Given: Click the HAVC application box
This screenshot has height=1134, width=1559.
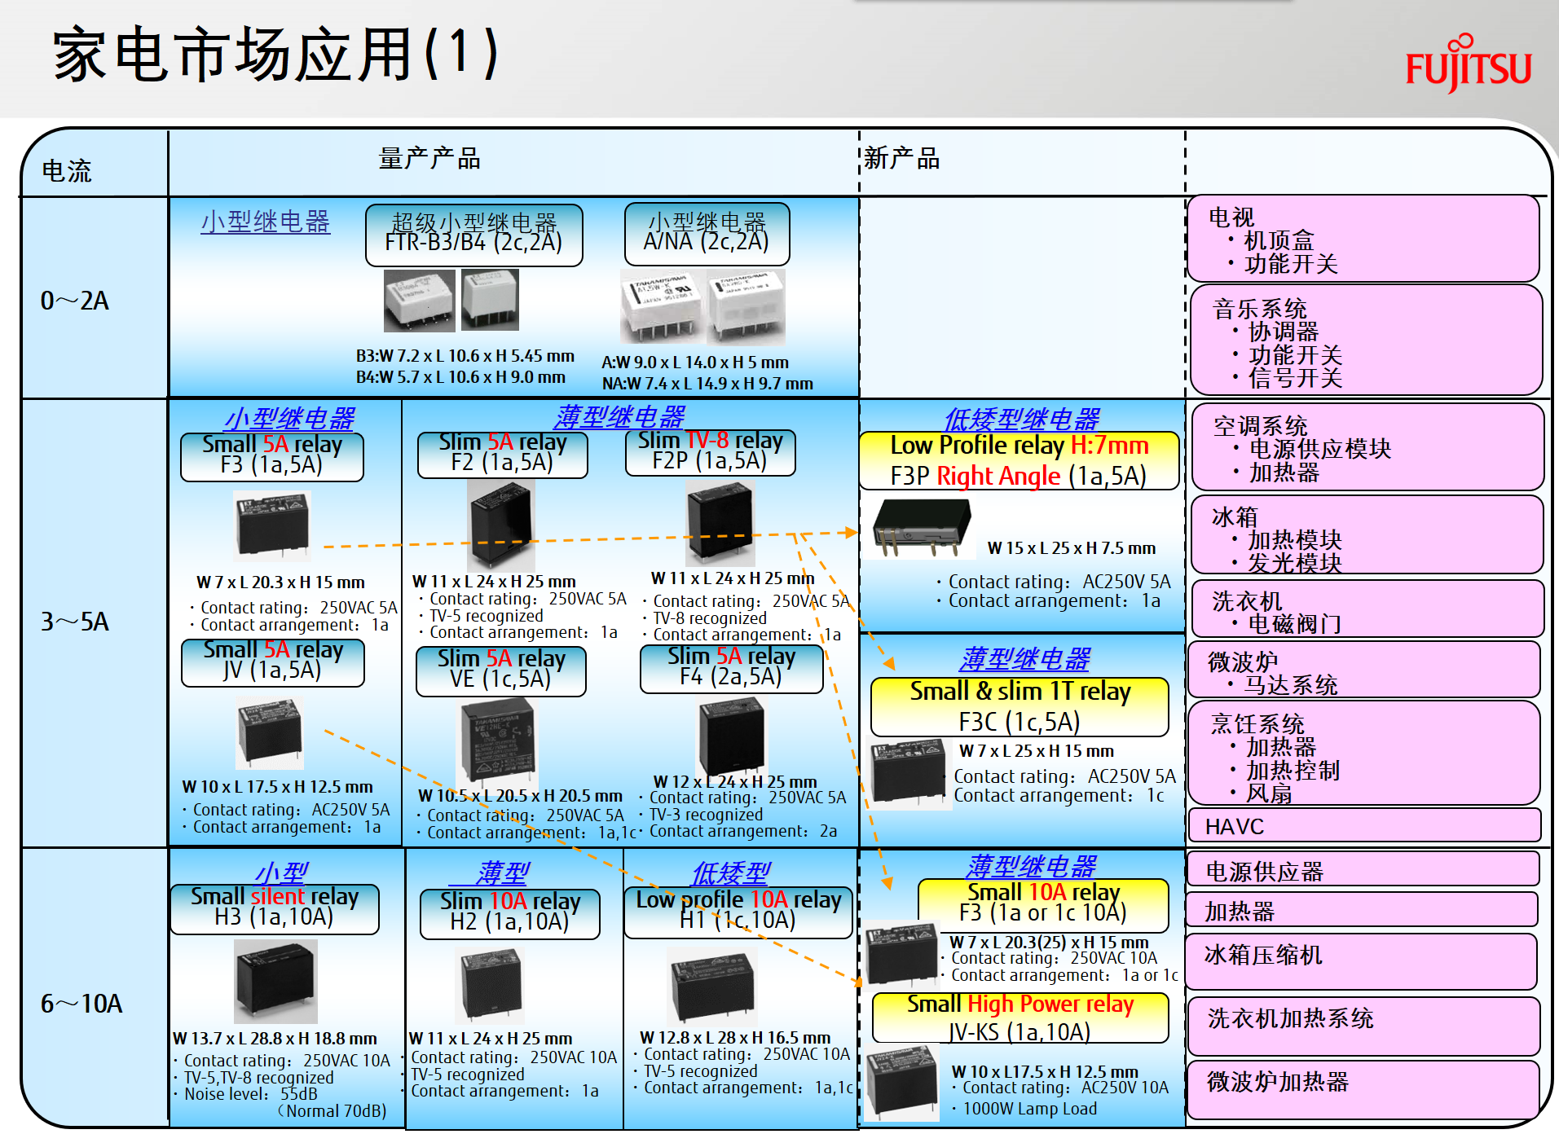Looking at the screenshot, I should (1365, 825).
